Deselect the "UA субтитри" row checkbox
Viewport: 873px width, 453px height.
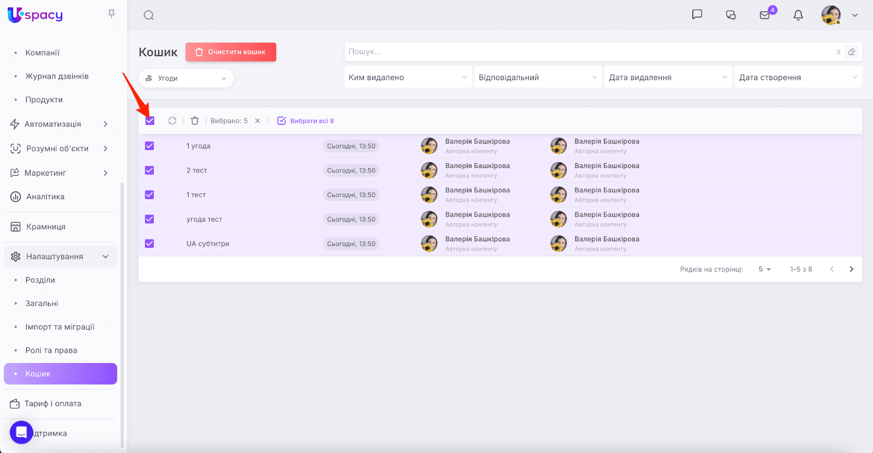point(150,243)
